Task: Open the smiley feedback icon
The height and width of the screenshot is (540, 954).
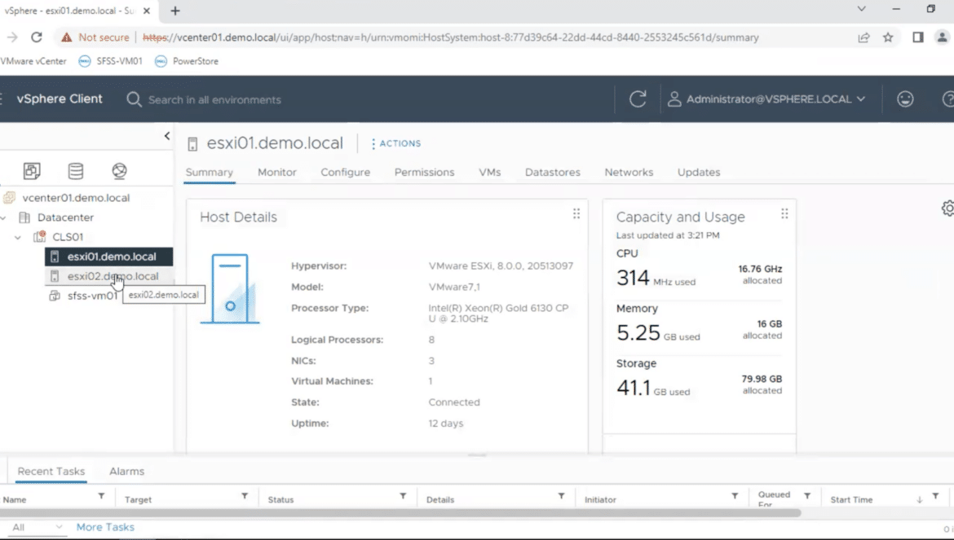Action: coord(905,99)
